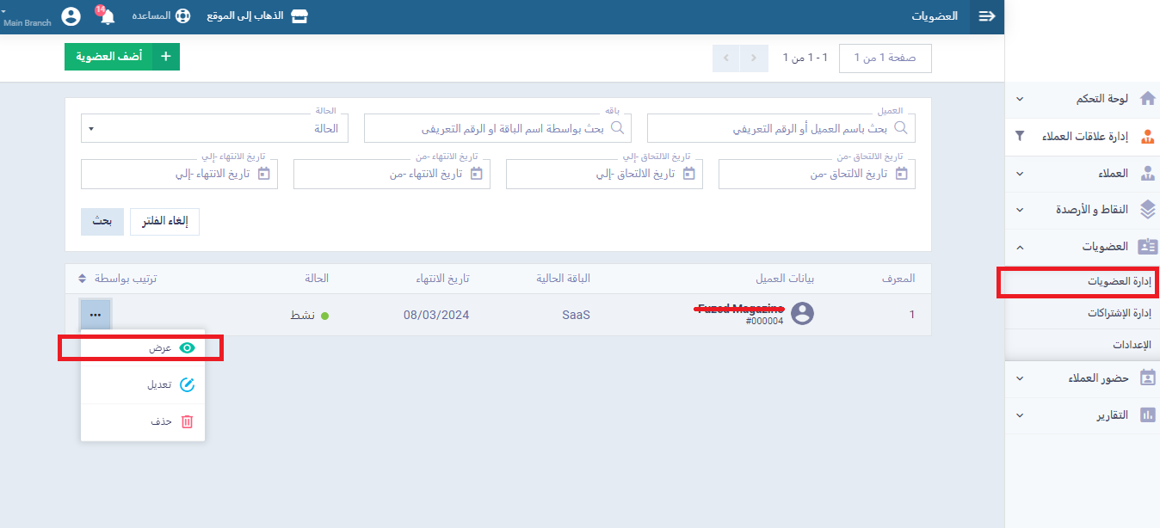Screen dimensions: 1160x528
Task: Click the إلغاء الفلتر button
Action: point(164,221)
